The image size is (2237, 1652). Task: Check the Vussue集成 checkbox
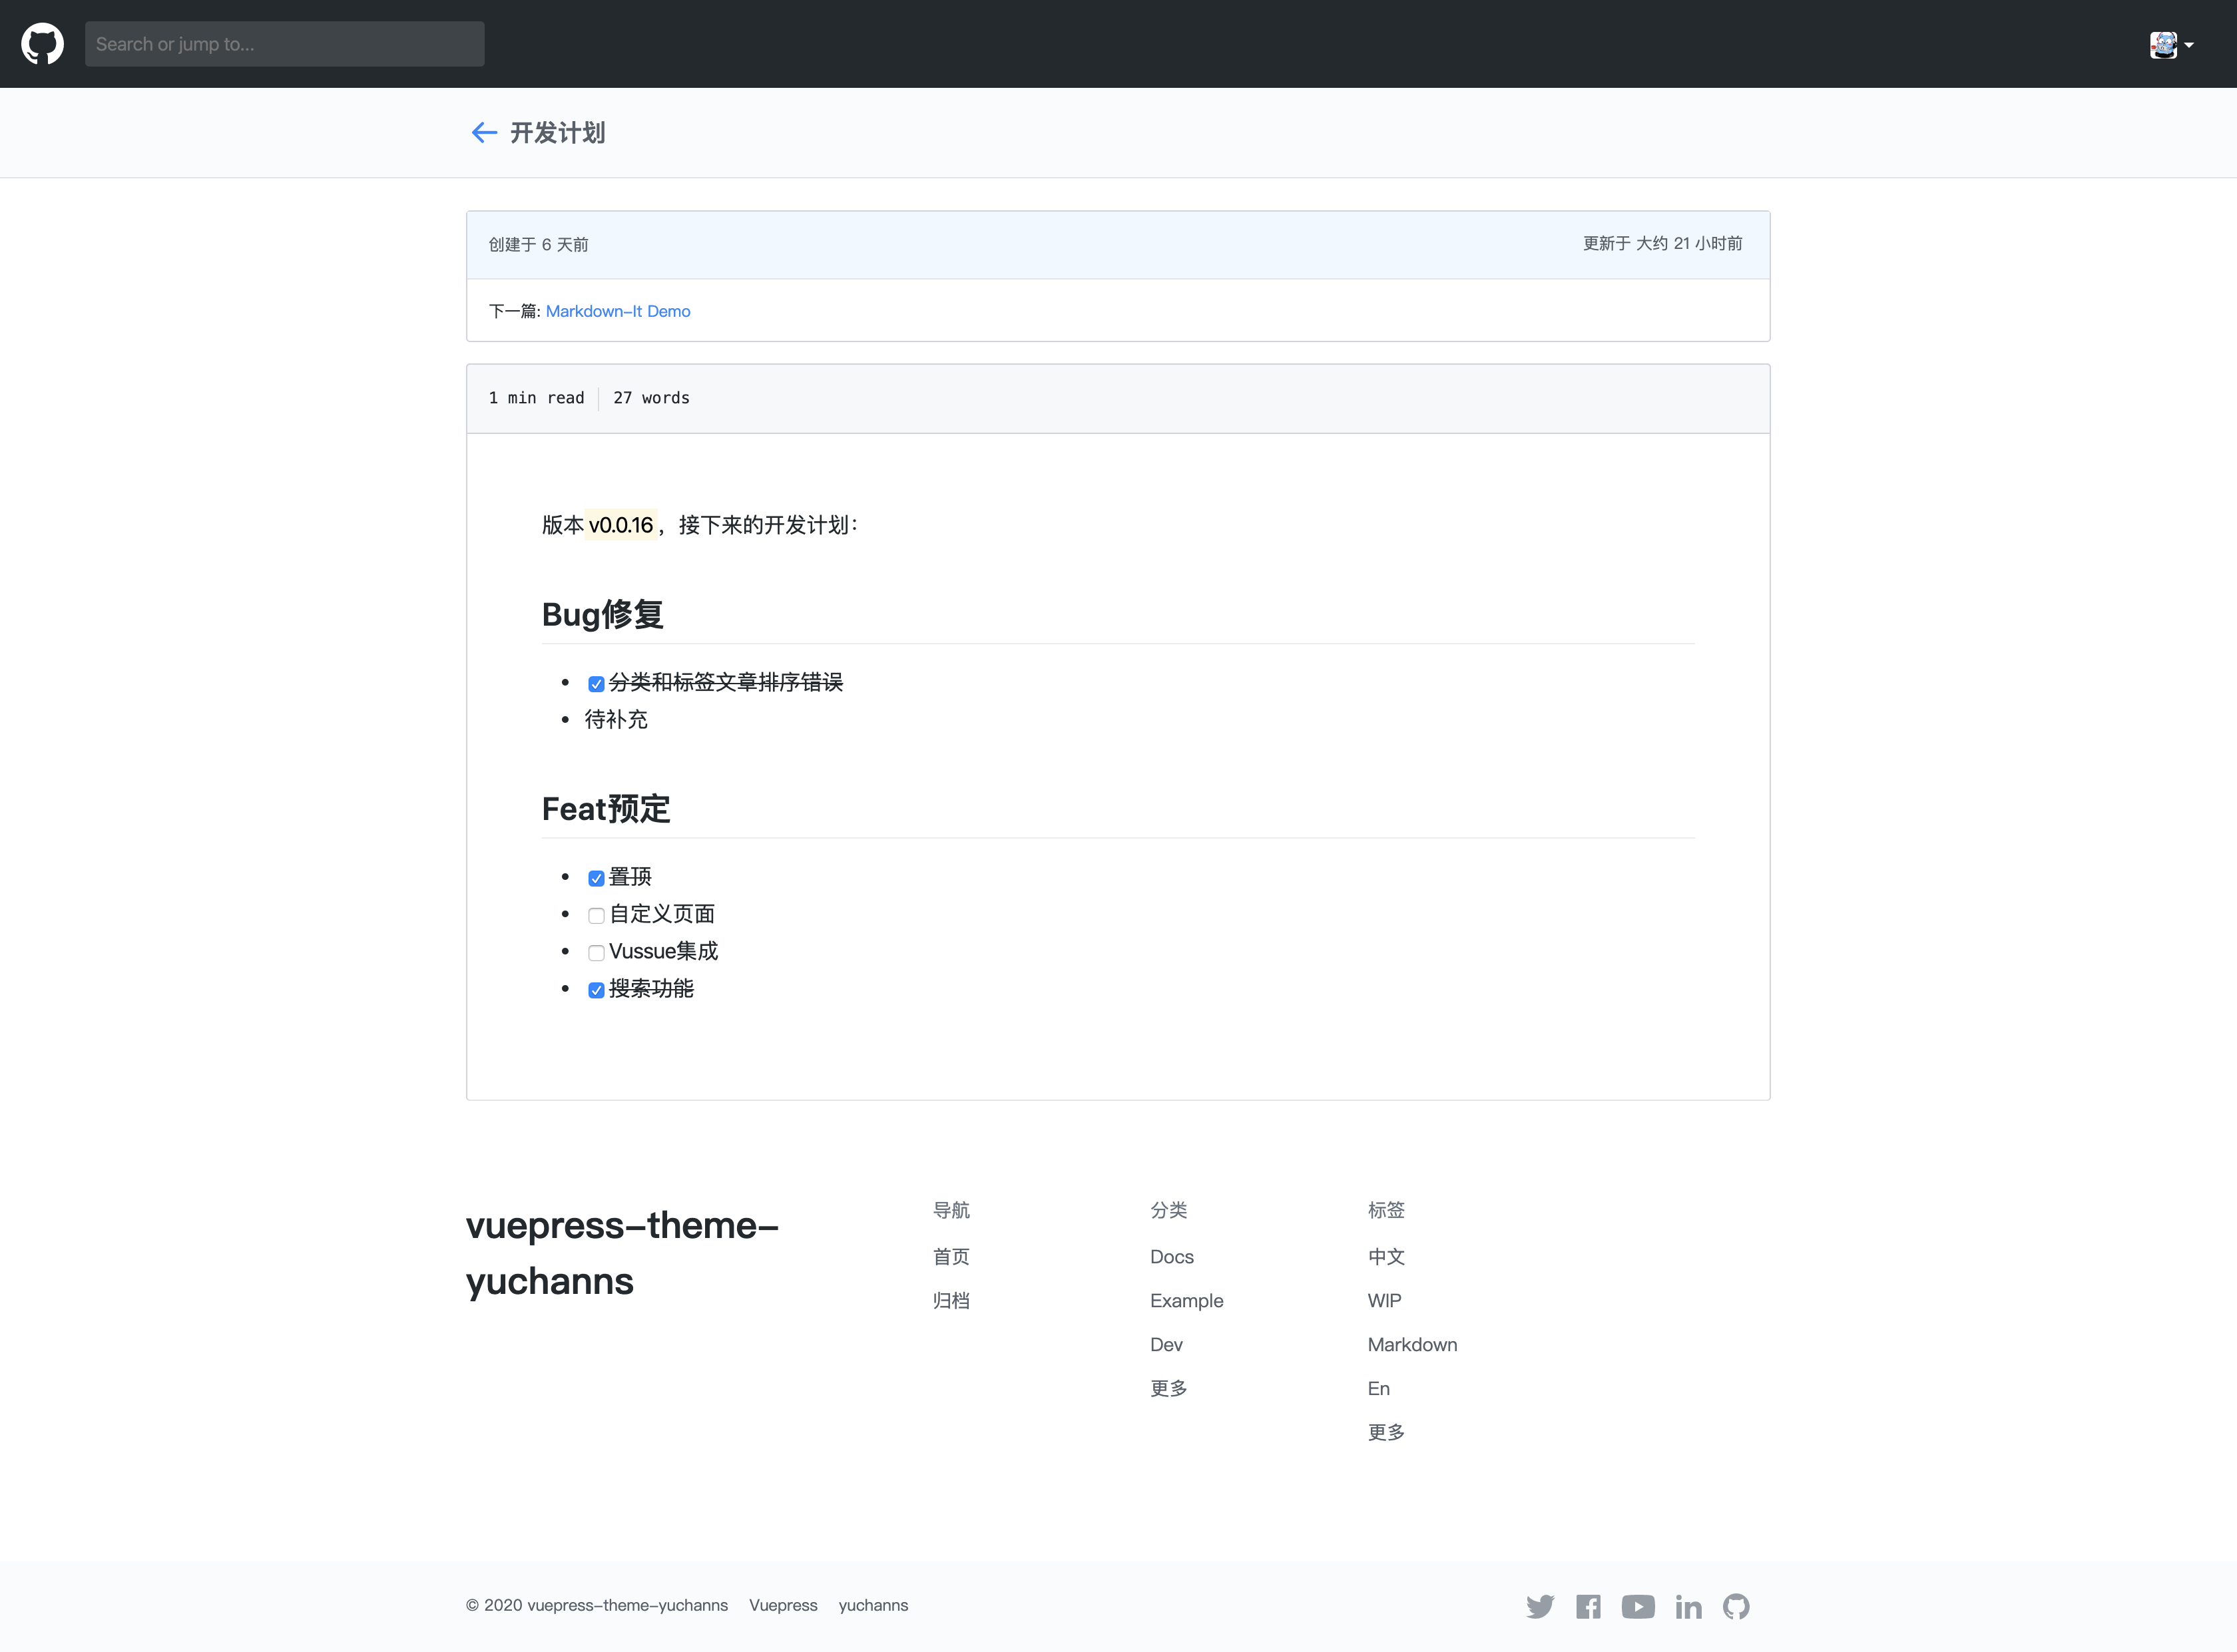coord(596,953)
